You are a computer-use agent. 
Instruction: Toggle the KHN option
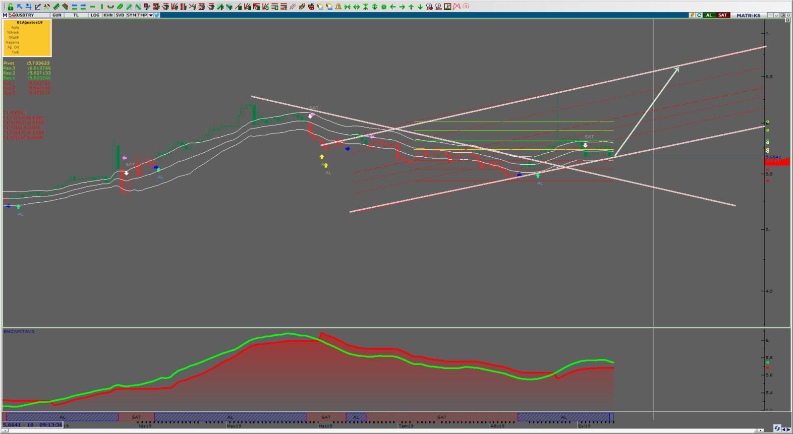[x=108, y=15]
